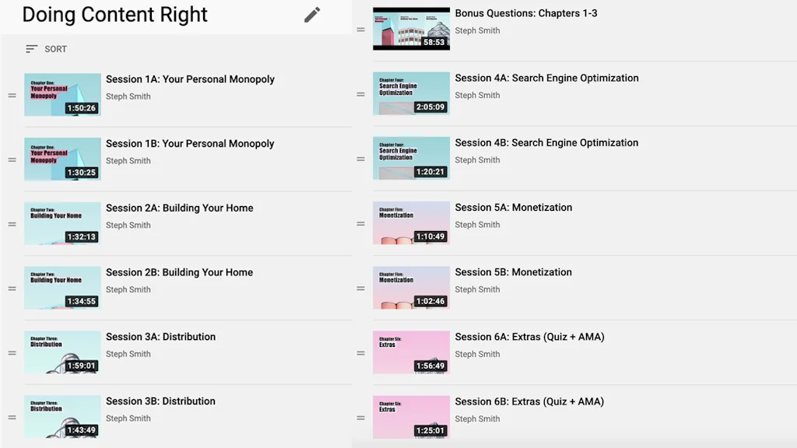Viewport: 797px width, 448px height.
Task: Grab the drag handle beside Session 1A
Action: click(12, 94)
